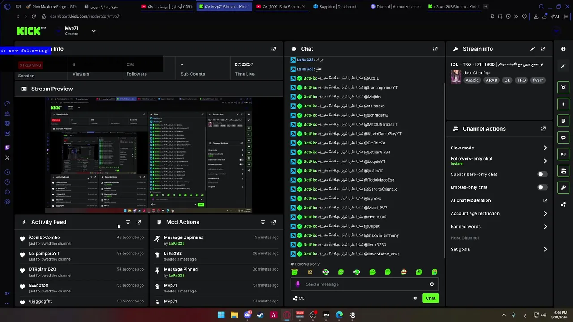Click the microphone icon in chat input
The image size is (573, 322).
298,284
